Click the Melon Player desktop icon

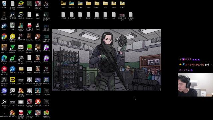[13, 59]
